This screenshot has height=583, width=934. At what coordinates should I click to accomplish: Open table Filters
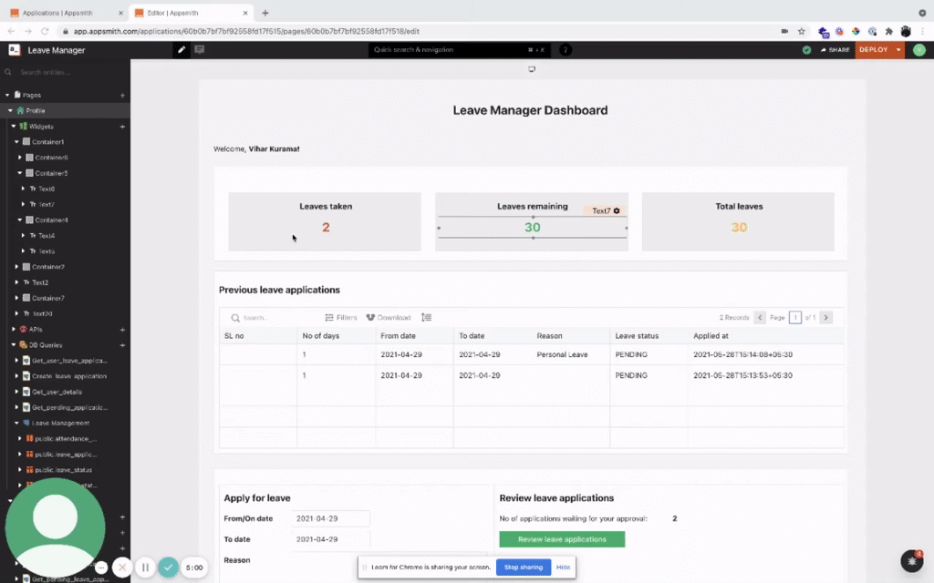coord(341,318)
